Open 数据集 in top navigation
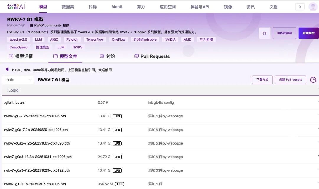Screen dimensions: 319x189 point(68,7)
